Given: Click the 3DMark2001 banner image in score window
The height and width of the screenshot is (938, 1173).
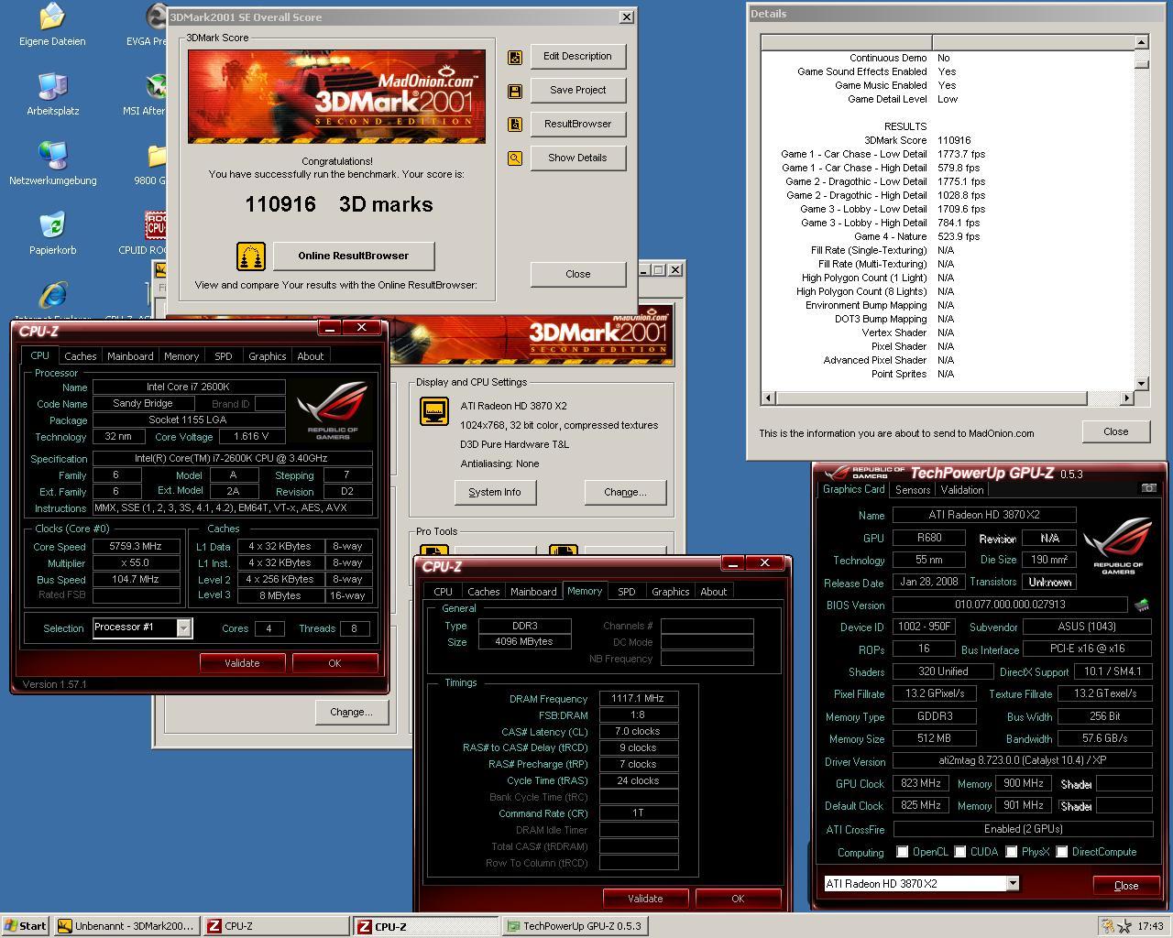Looking at the screenshot, I should coord(336,96).
